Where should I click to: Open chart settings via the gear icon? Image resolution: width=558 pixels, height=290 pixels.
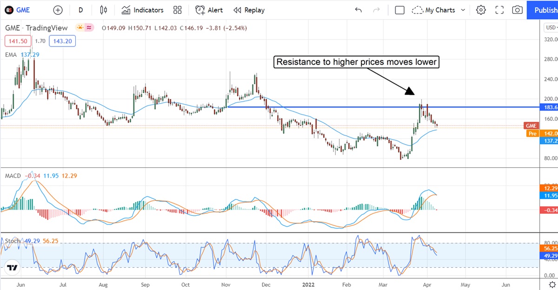(x=481, y=10)
